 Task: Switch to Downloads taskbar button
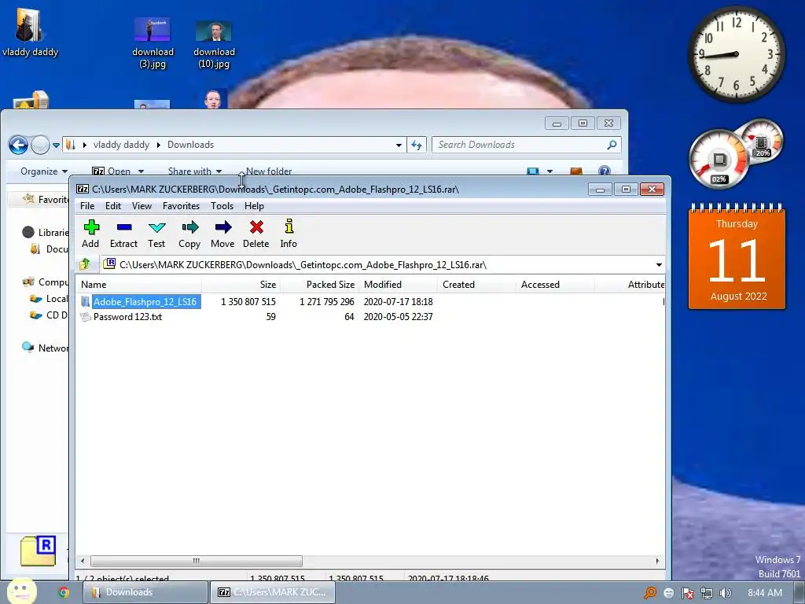click(145, 592)
